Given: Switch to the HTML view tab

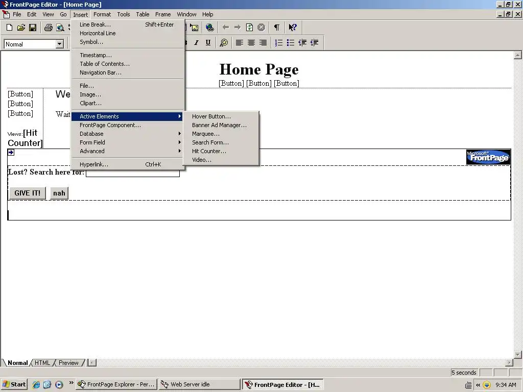Looking at the screenshot, I should pyautogui.click(x=42, y=363).
